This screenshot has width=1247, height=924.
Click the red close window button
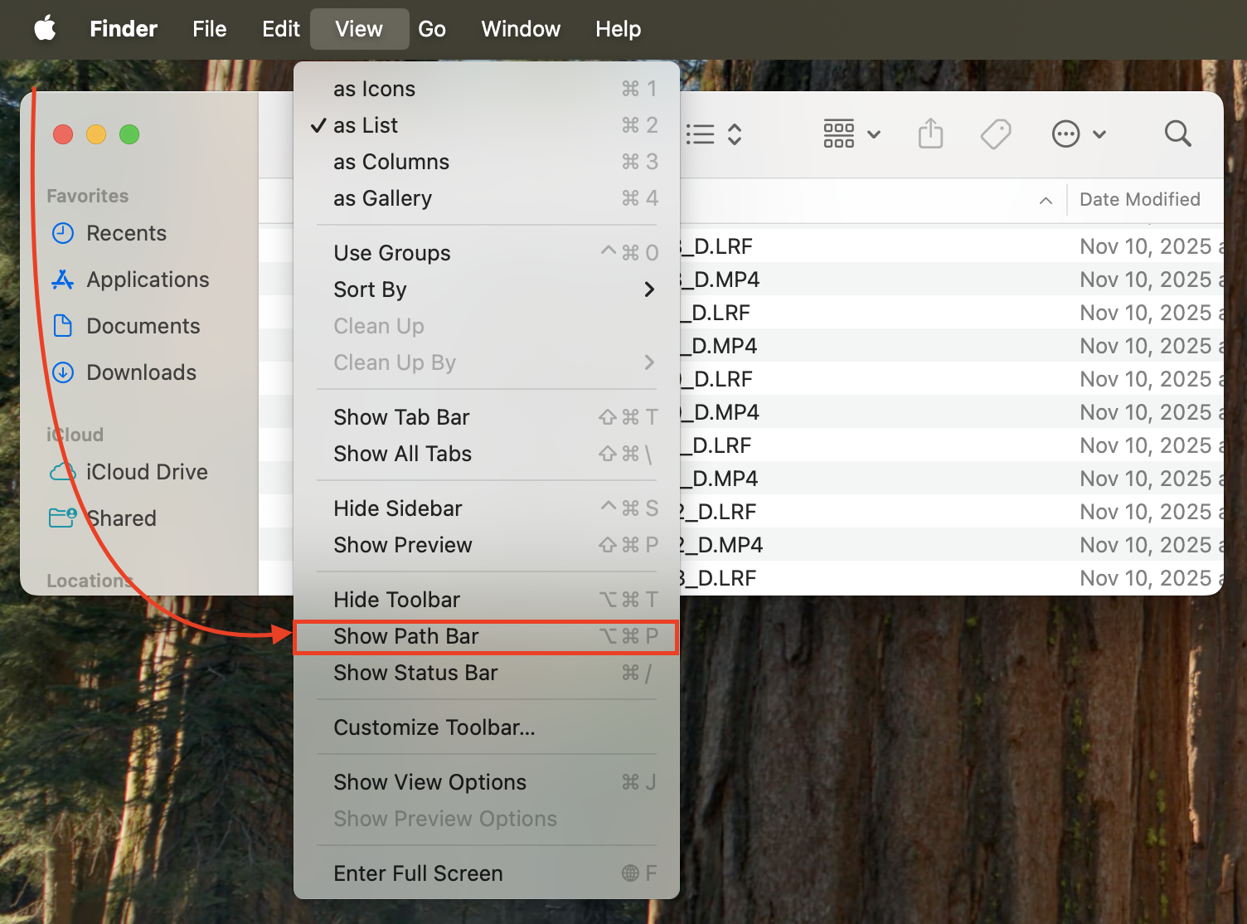click(x=63, y=134)
